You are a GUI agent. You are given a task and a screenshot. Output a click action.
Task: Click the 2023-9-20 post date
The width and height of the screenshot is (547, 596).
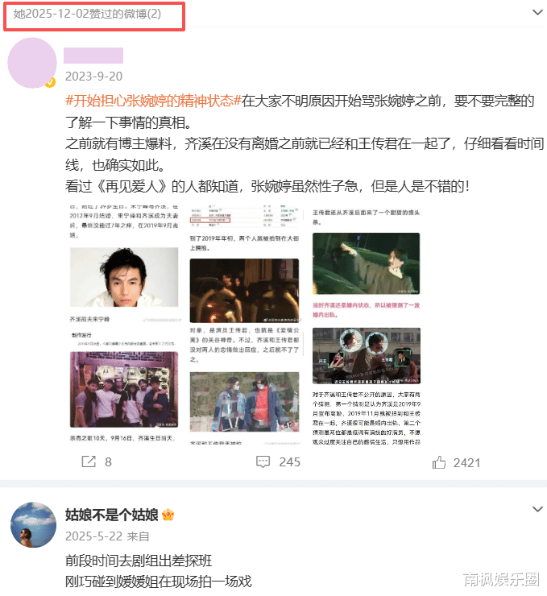coord(94,77)
